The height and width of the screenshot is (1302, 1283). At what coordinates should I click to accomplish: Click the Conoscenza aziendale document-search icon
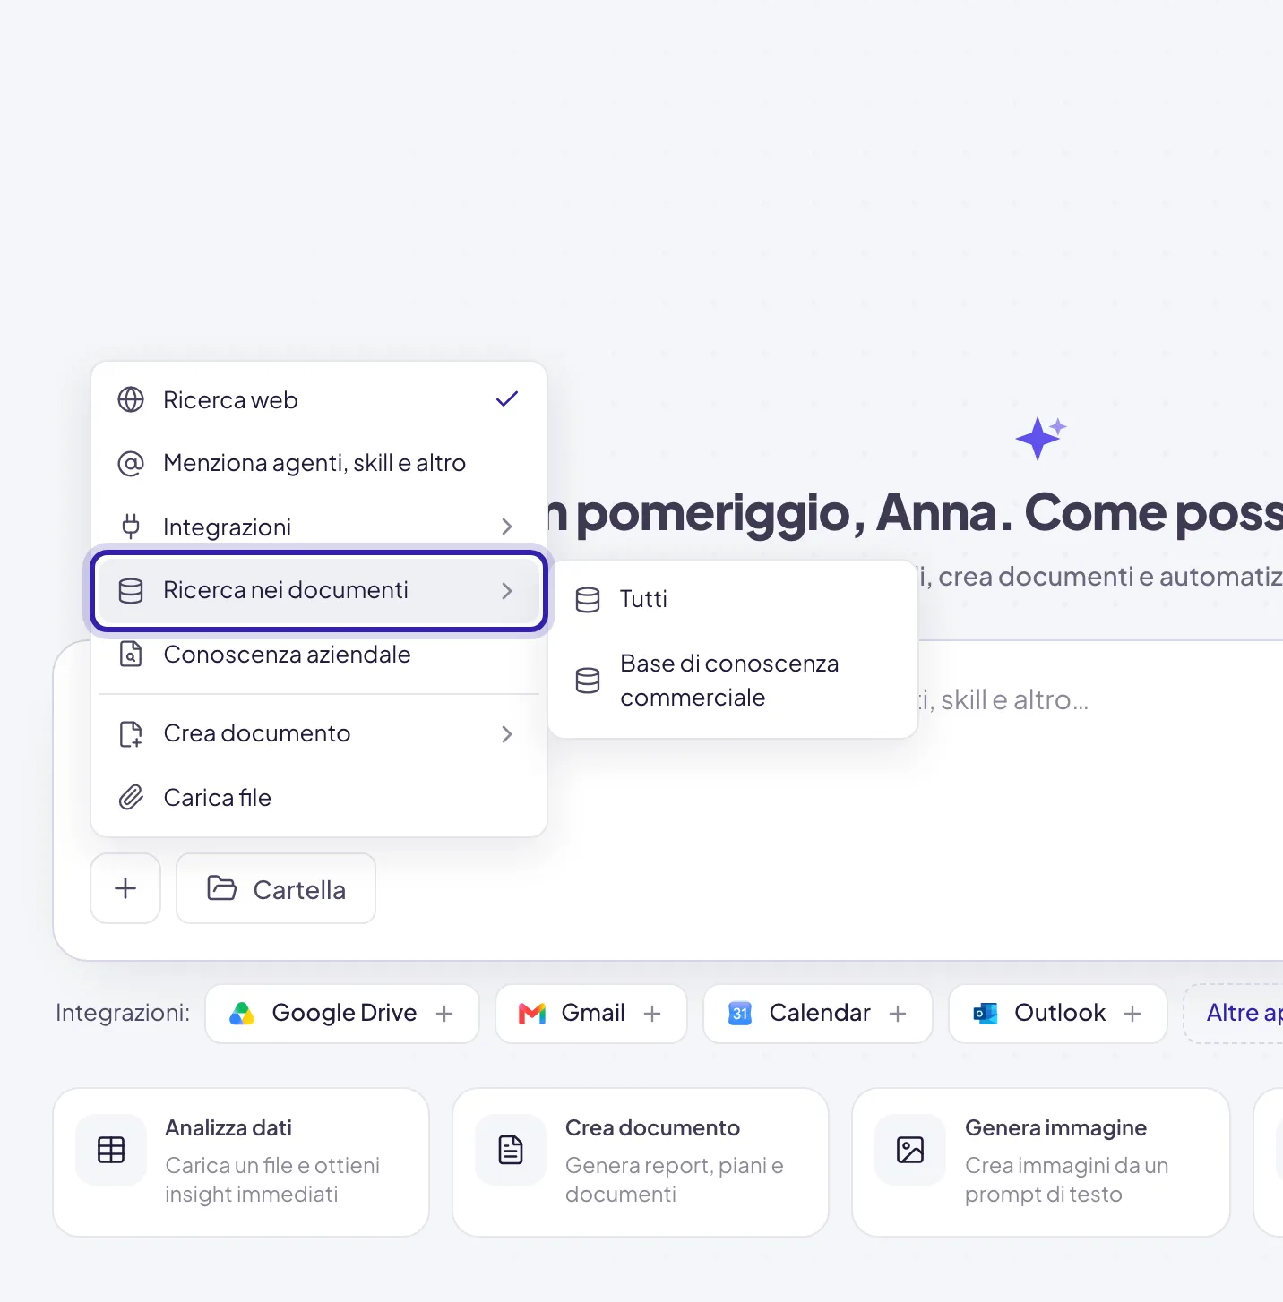click(x=131, y=655)
